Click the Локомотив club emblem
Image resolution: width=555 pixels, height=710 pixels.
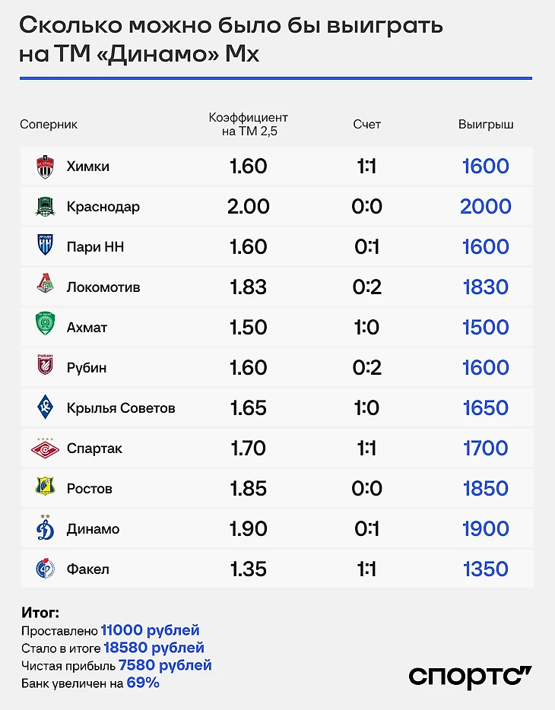[46, 287]
